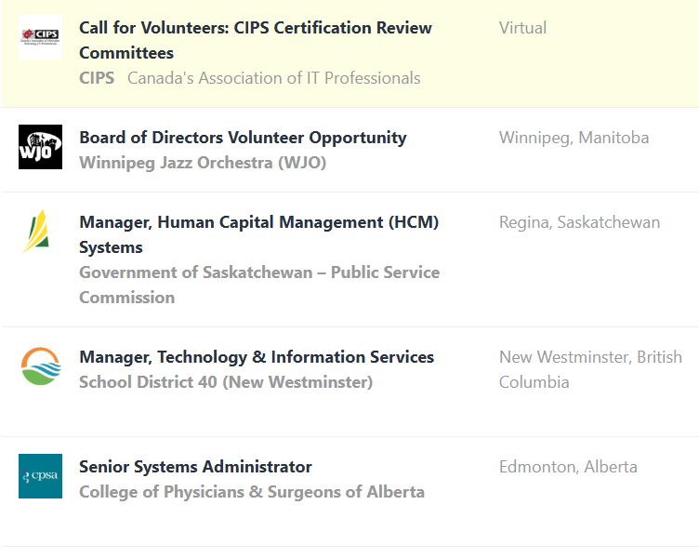Screen dimensions: 699x558
Task: Click the Winnipeg Jazz Orchestra WJO logo
Action: (x=40, y=147)
